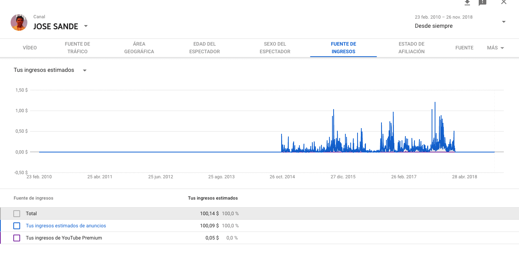The width and height of the screenshot is (519, 257).
Task: Click the 'Canal' label above the channel name
Action: [39, 17]
